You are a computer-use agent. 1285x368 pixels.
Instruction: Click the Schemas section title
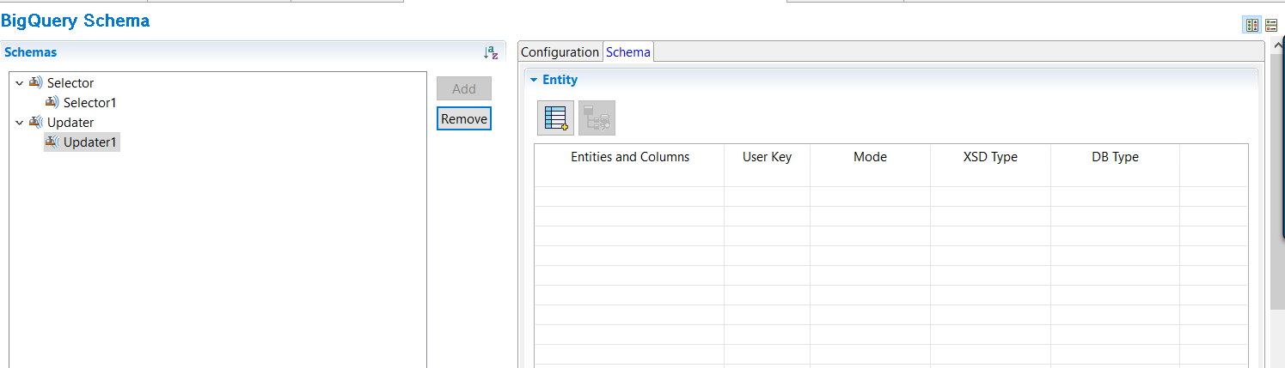[31, 52]
